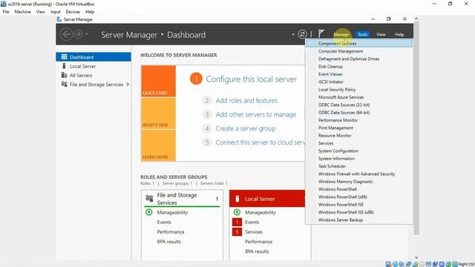The image size is (475, 267).
Task: Select the WHAT'S NEW tile
Action: [158, 113]
